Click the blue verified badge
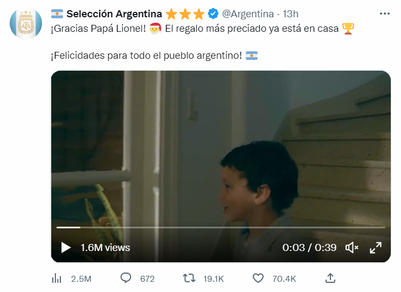 [213, 13]
